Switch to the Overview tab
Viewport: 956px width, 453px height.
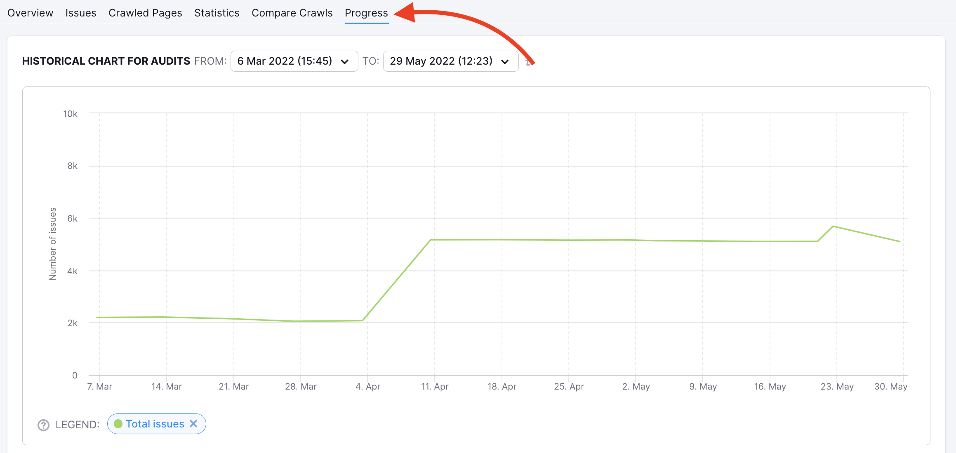click(30, 12)
